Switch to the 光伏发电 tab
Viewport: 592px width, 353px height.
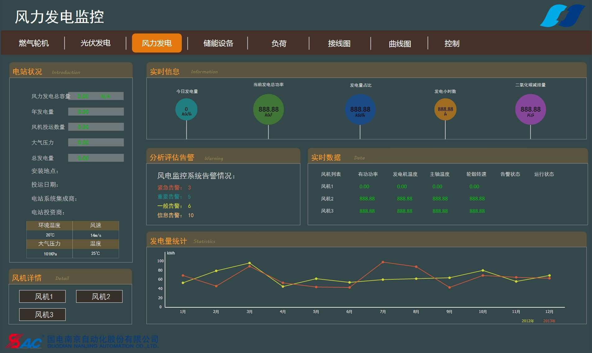point(95,43)
